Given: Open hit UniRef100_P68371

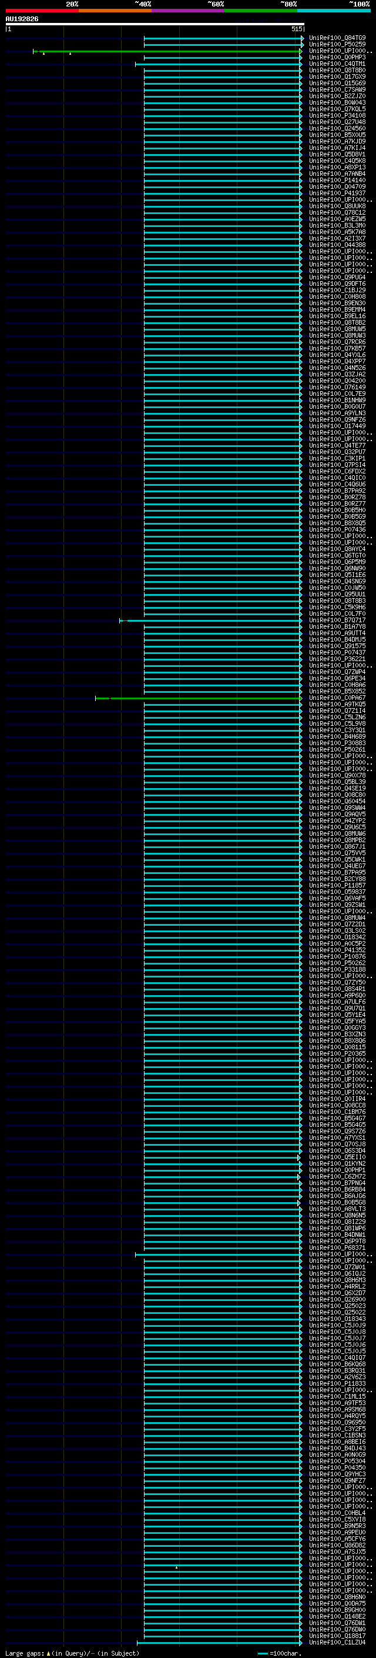Looking at the screenshot, I should pos(337,1247).
